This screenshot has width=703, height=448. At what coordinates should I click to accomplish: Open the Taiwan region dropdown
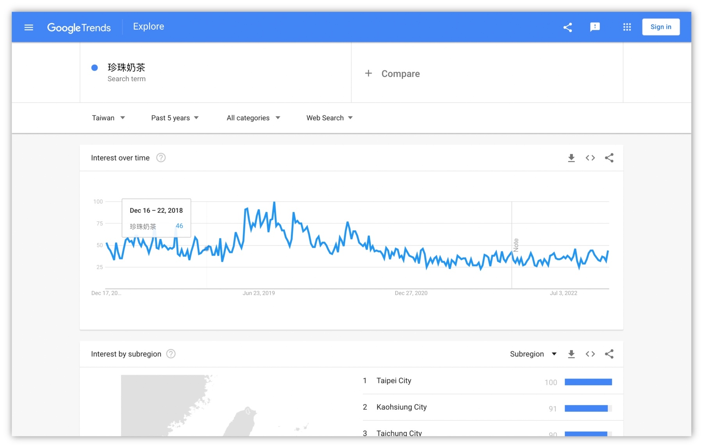pos(108,118)
